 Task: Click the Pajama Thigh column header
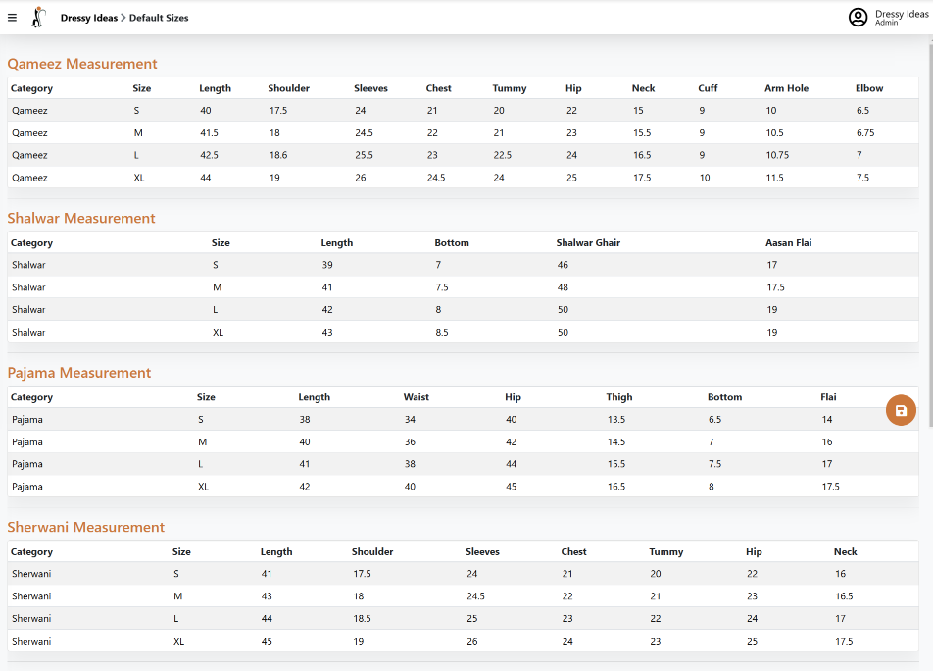(x=619, y=397)
